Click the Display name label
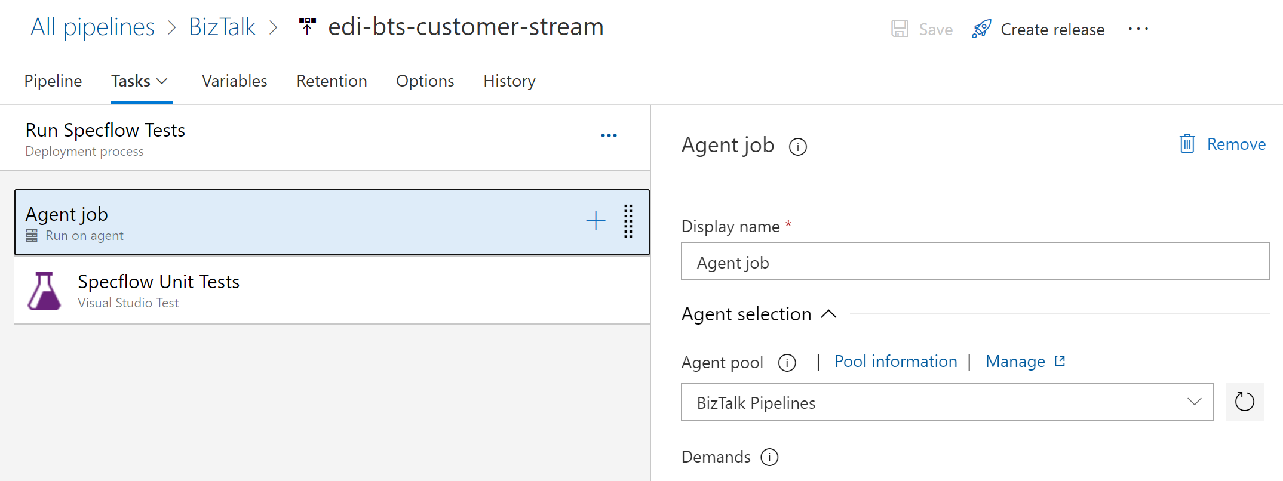The image size is (1283, 481). pos(730,226)
